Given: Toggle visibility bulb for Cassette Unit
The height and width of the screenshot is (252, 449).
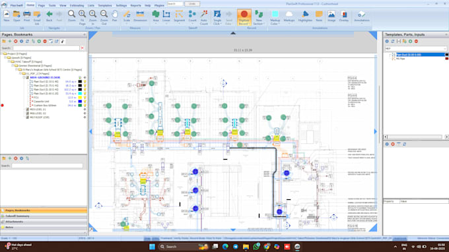Looking at the screenshot, I should 85,102.
